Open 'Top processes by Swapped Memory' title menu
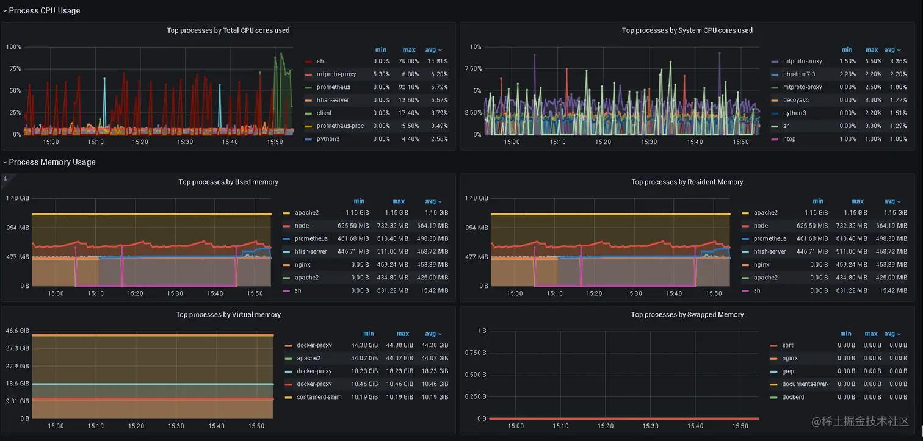 click(x=687, y=315)
